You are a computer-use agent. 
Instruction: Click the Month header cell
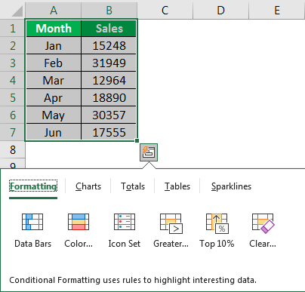click(54, 28)
